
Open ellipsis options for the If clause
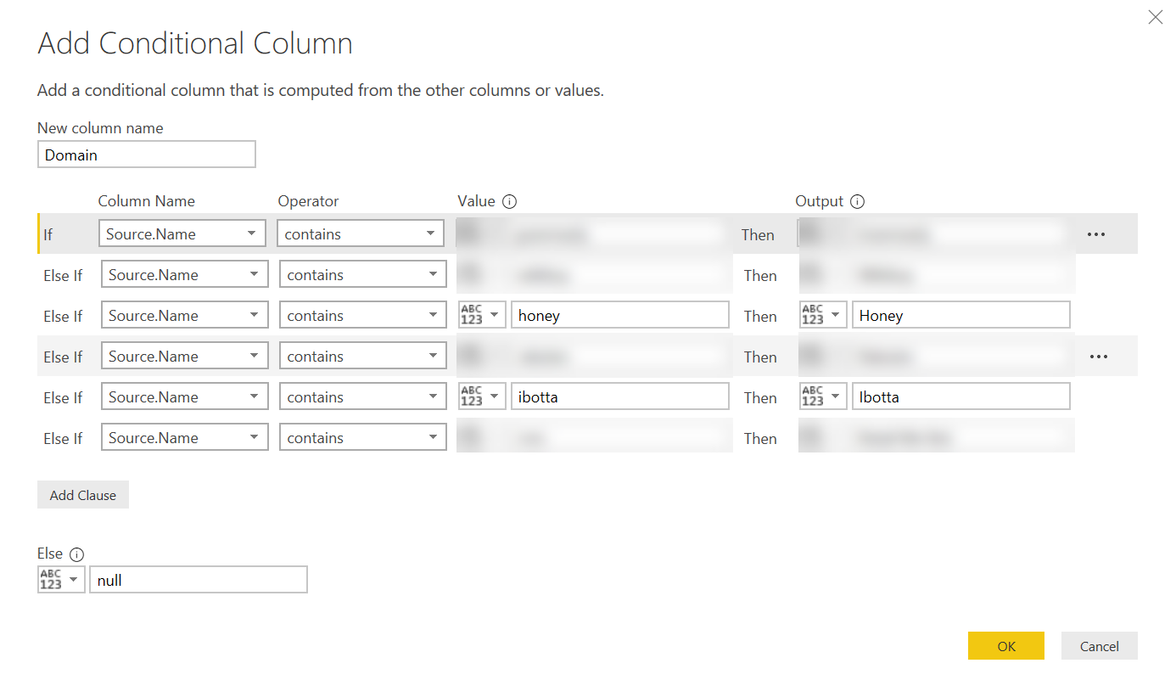point(1095,234)
